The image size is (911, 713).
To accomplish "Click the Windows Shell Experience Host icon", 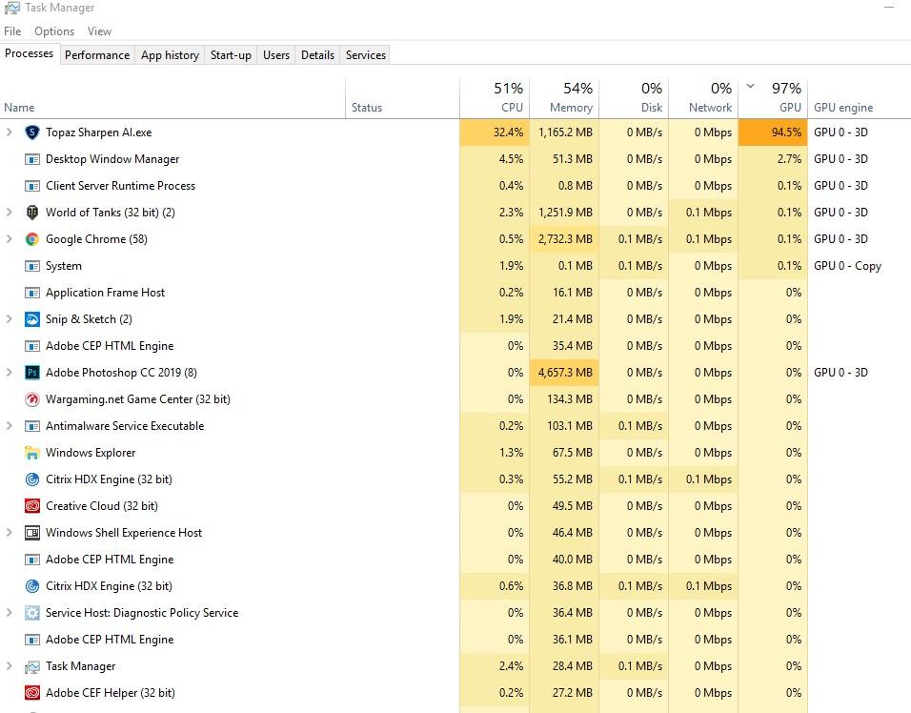I will click(32, 533).
